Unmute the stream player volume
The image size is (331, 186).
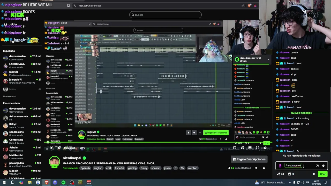59,148
